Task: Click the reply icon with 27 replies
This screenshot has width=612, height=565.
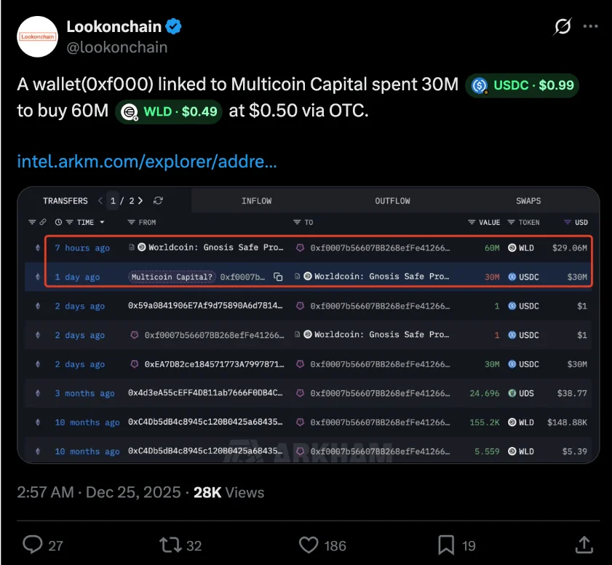Action: coord(33,545)
